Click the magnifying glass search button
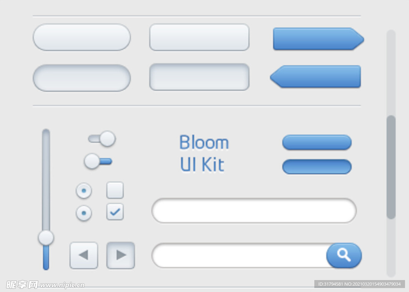The width and height of the screenshot is (409, 292). pos(344,255)
